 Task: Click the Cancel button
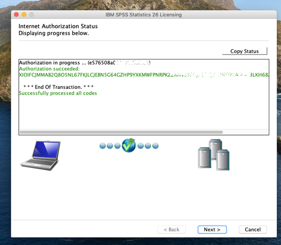(252, 230)
